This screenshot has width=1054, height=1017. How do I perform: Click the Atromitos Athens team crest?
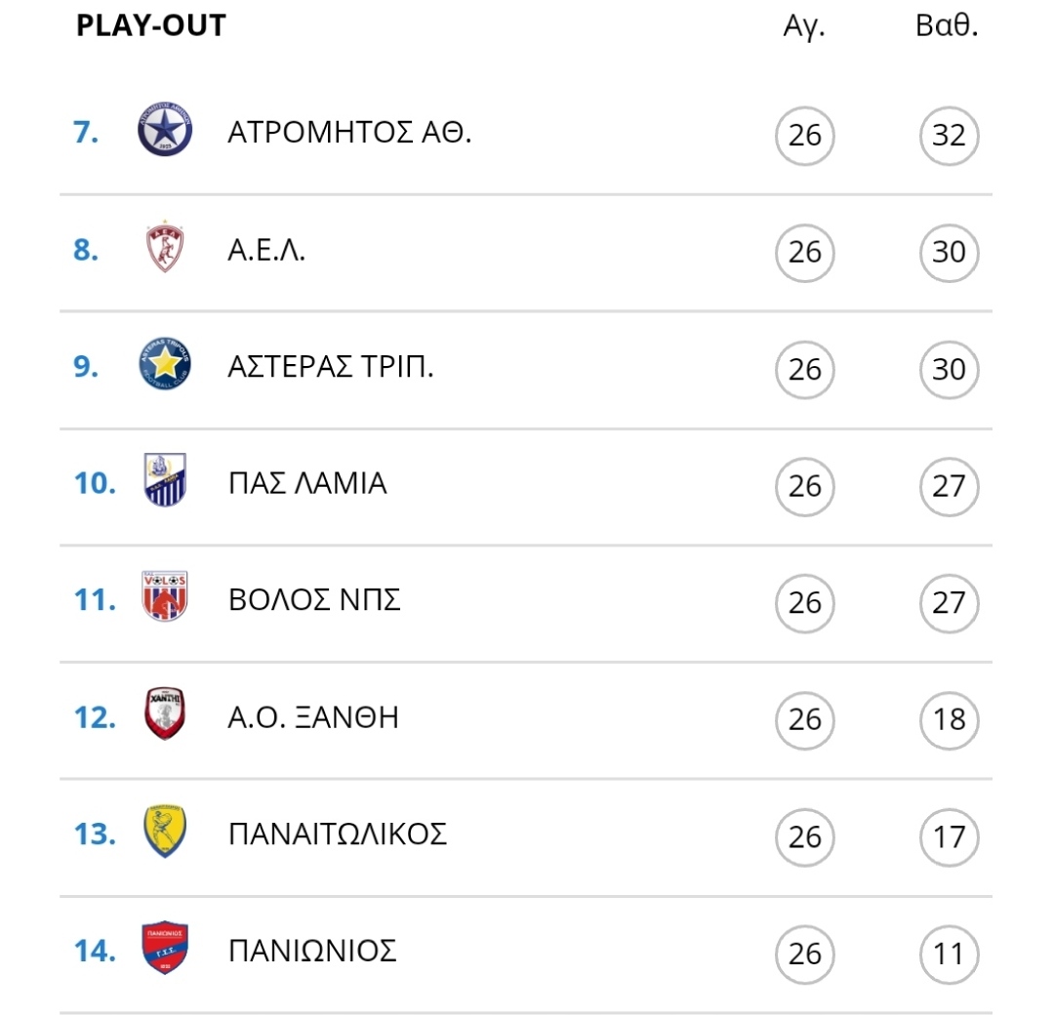click(165, 129)
